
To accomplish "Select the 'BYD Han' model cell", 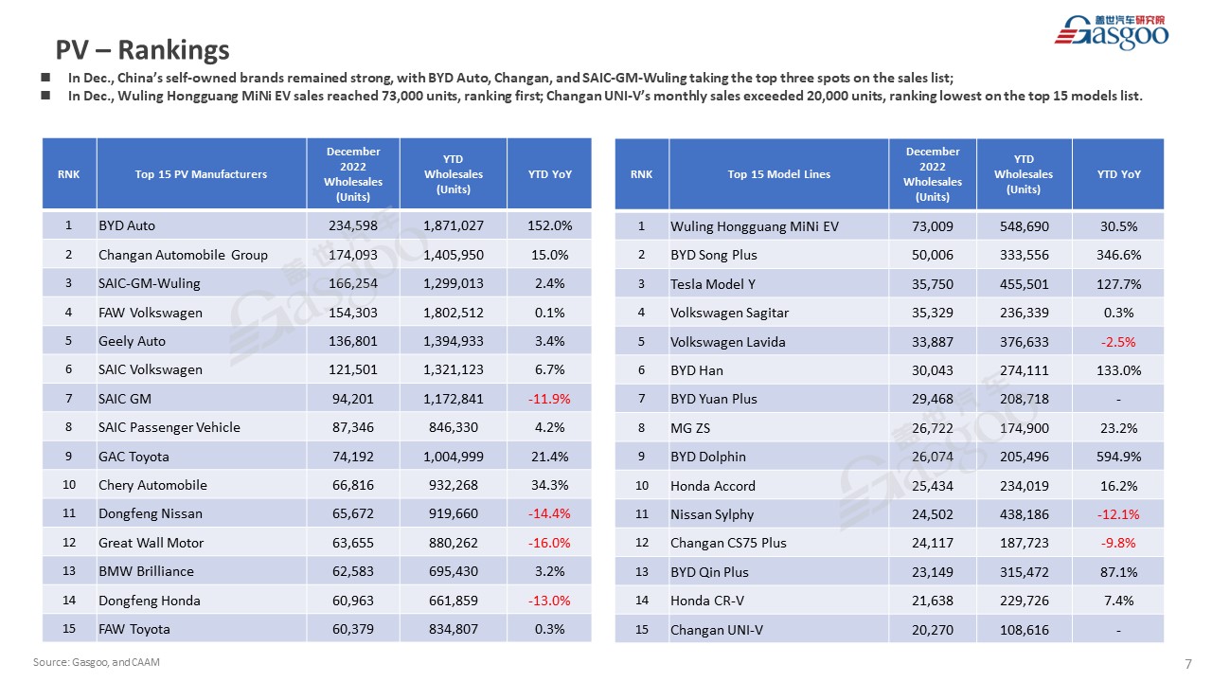I will (x=778, y=370).
